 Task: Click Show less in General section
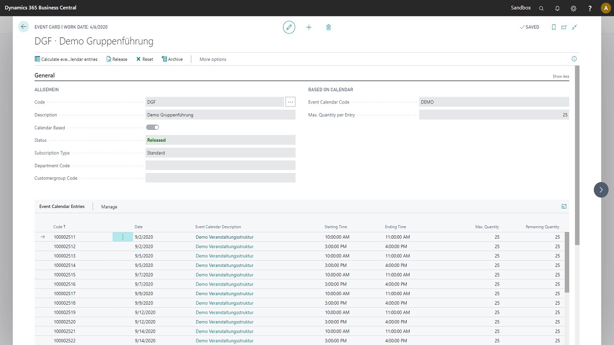pyautogui.click(x=560, y=77)
